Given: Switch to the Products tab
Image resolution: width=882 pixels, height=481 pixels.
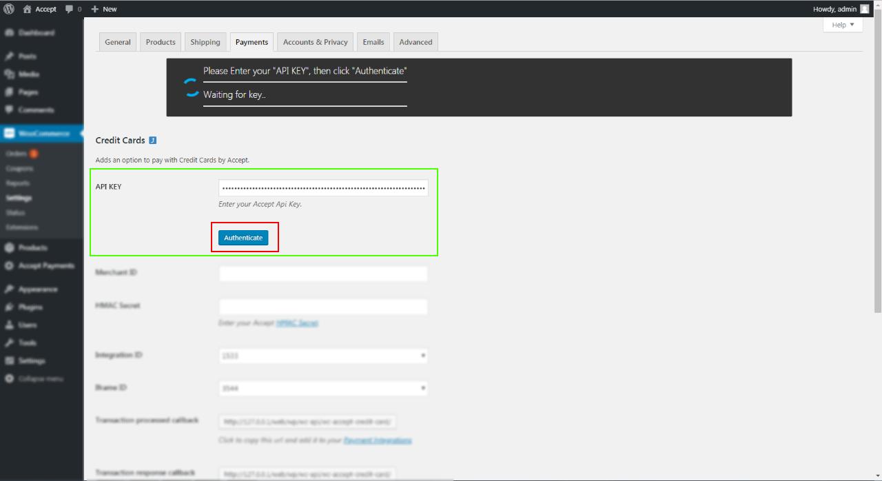Looking at the screenshot, I should pyautogui.click(x=161, y=42).
